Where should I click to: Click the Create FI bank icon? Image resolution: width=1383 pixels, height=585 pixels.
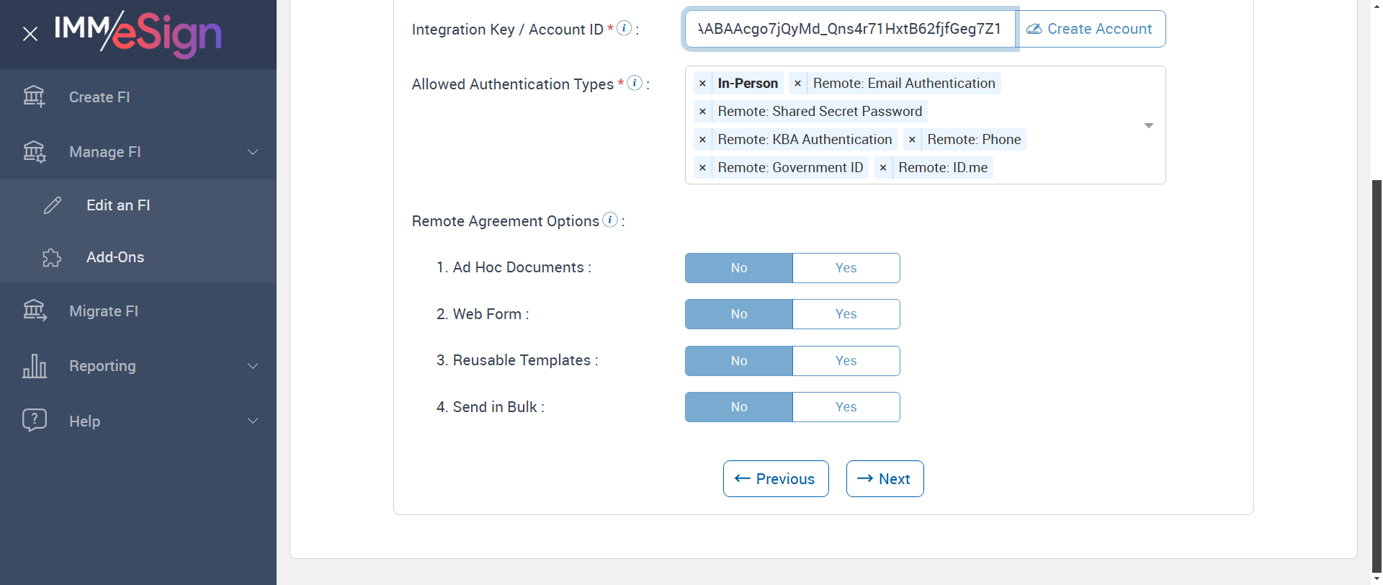pyautogui.click(x=34, y=97)
